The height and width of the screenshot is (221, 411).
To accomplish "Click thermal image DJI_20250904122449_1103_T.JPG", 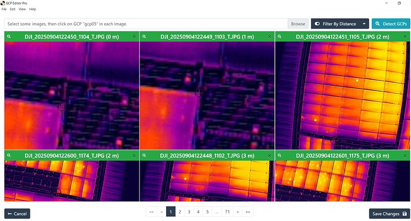I will pyautogui.click(x=207, y=95).
